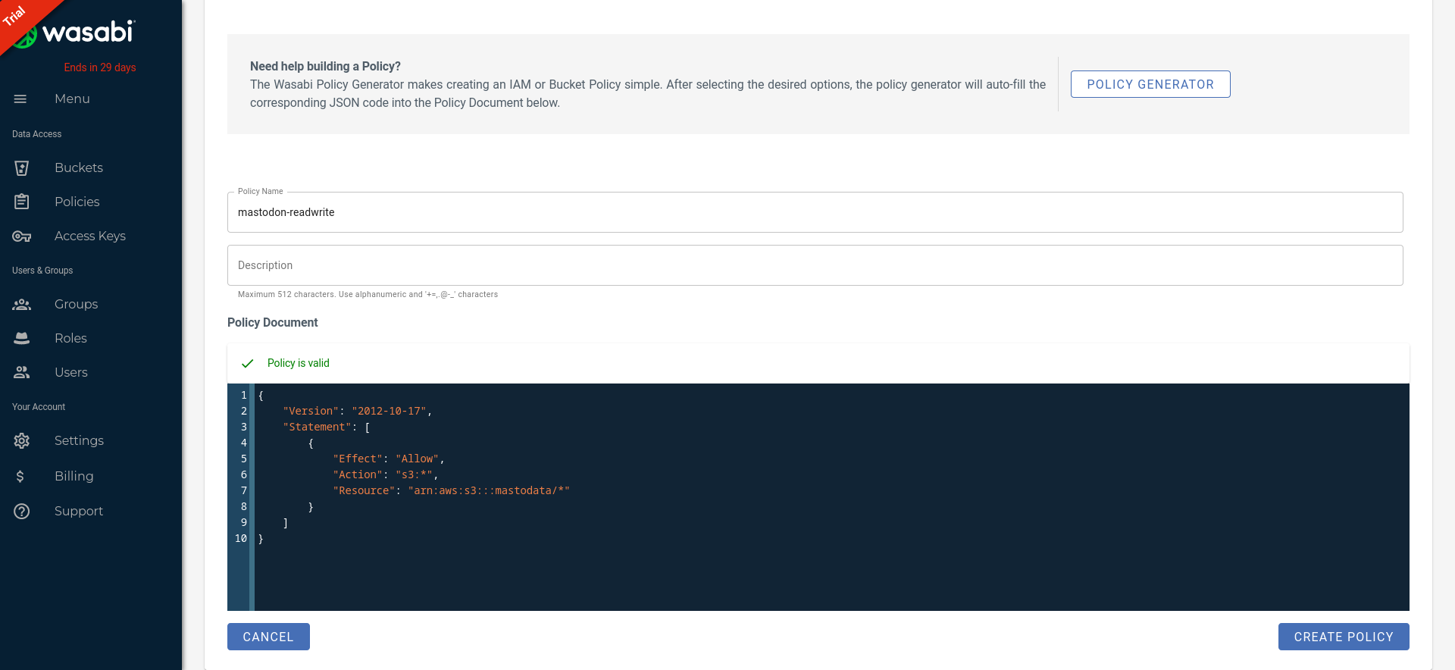Click the 'Your Account' section label
The image size is (1455, 670).
click(39, 407)
